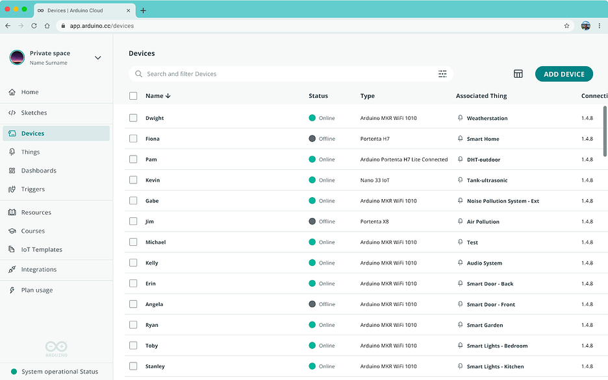Select the checkbox for the Dwight device

(133, 118)
